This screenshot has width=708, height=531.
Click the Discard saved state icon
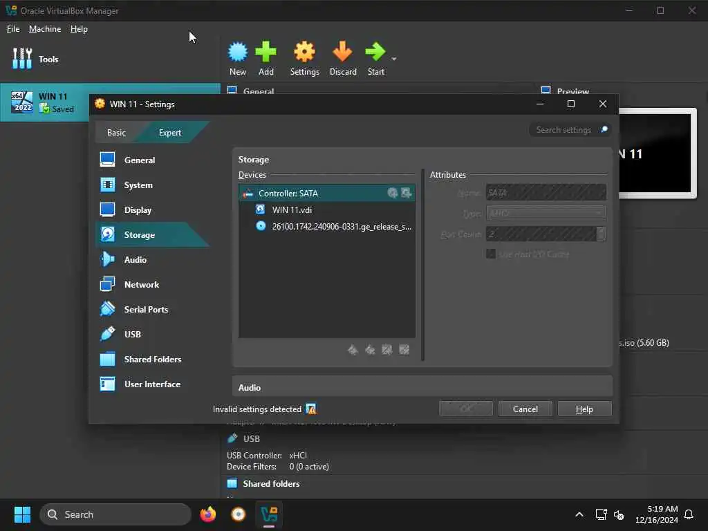tap(343, 52)
